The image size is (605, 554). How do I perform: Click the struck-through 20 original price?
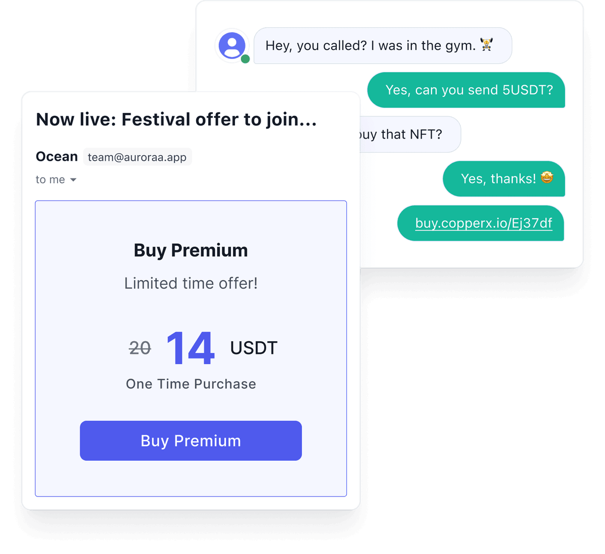pos(140,348)
